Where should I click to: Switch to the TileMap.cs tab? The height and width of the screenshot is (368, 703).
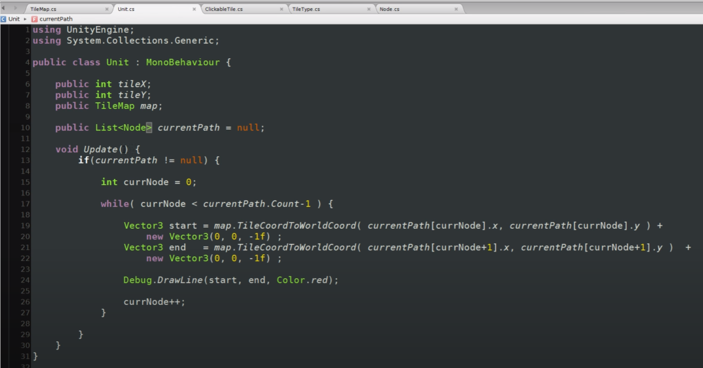(x=43, y=9)
